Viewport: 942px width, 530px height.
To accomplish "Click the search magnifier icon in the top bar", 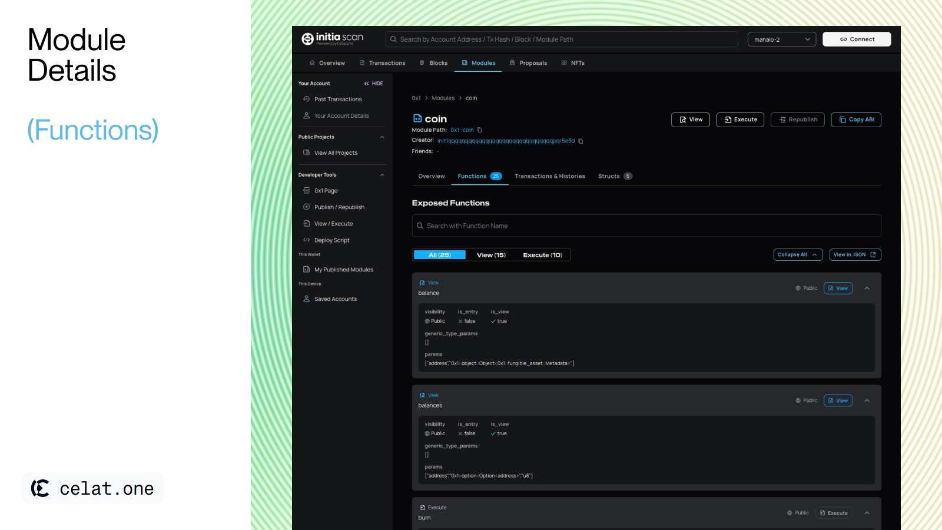I will click(x=393, y=39).
